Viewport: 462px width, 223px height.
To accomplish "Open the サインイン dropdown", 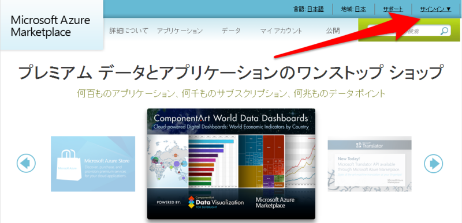I will click(435, 9).
